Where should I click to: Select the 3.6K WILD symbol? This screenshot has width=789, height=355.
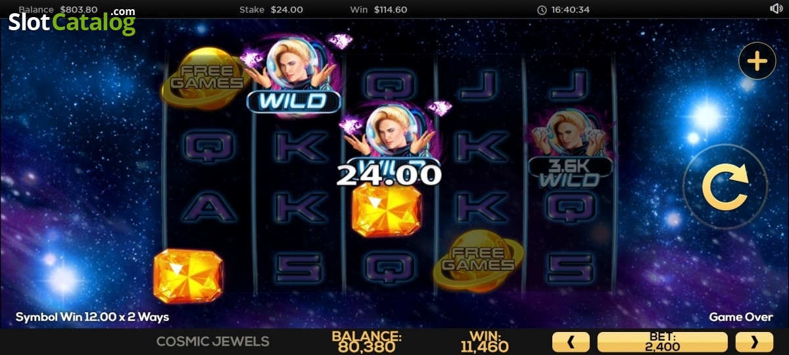tap(570, 150)
